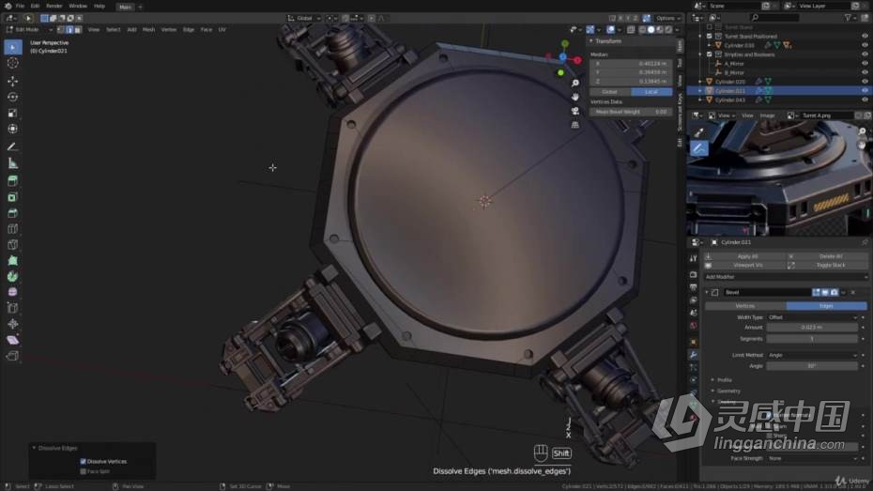Toggle Dissolve Vertices checkbox

[x=83, y=462]
